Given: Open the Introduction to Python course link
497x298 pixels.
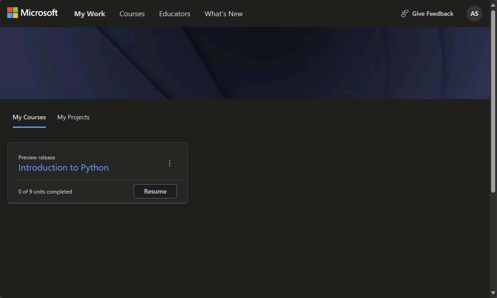Looking at the screenshot, I should 63,167.
